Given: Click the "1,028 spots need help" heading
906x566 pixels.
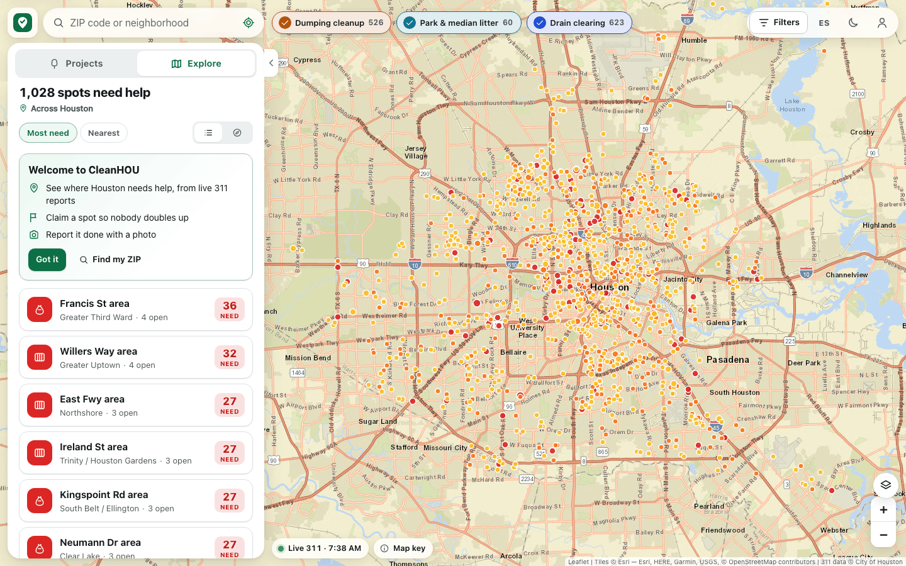Looking at the screenshot, I should [x=85, y=92].
